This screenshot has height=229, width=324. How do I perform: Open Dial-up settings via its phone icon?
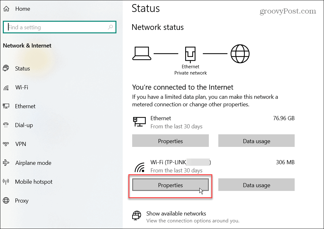pyautogui.click(x=6, y=125)
